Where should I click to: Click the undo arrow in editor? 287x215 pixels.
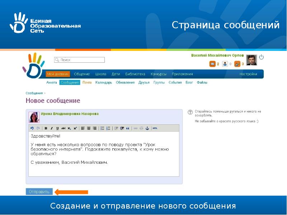pos(32,128)
